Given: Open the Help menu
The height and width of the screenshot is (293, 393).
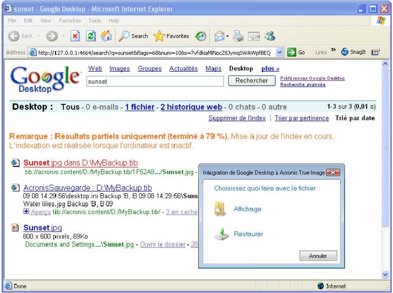Looking at the screenshot, I should (x=114, y=21).
